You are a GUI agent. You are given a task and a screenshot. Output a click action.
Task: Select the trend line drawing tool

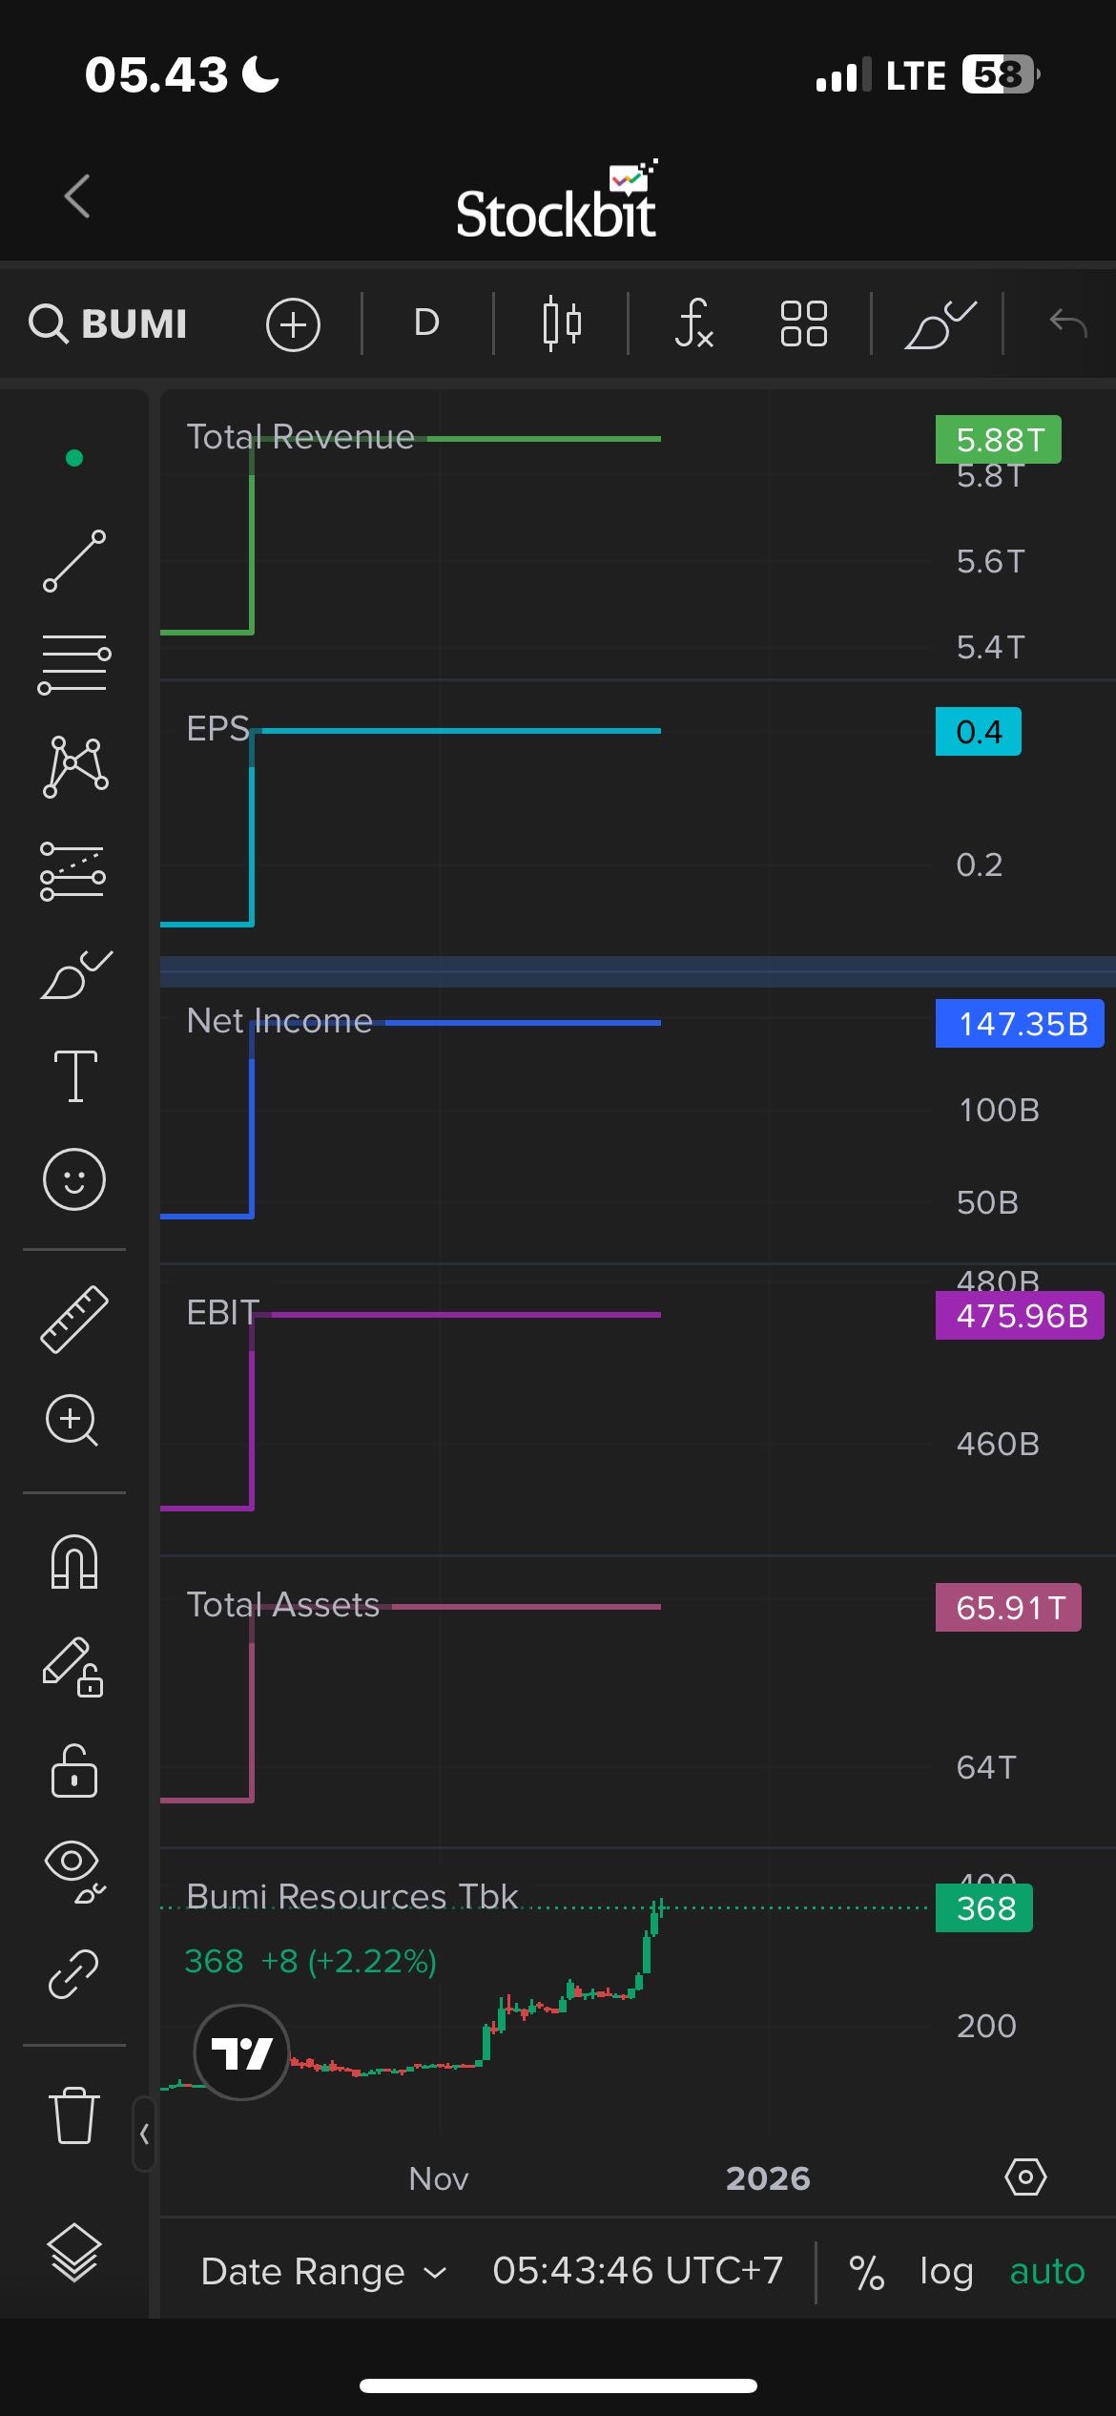coord(74,561)
